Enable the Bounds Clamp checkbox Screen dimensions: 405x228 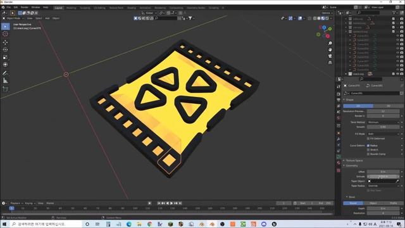368,154
